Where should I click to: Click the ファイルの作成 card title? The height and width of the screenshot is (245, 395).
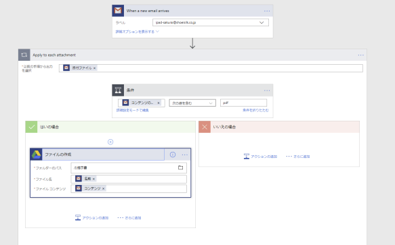click(x=58, y=155)
